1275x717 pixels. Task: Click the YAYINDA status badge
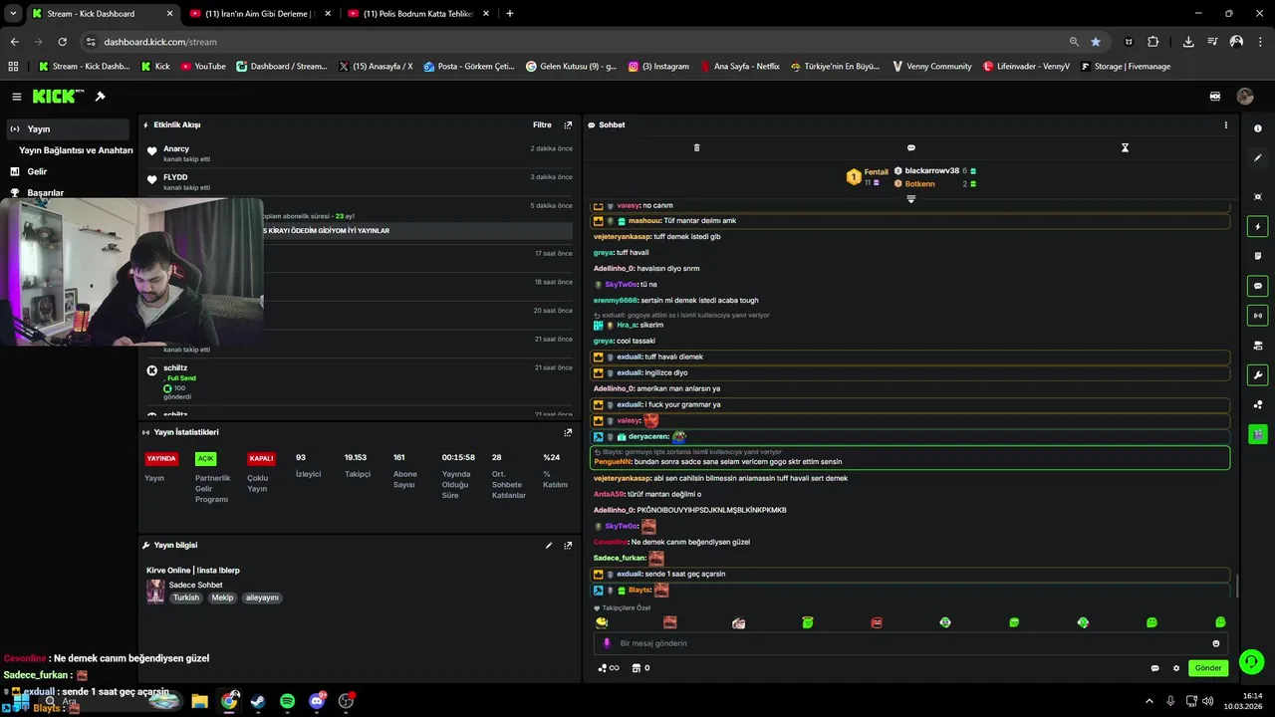[x=161, y=459]
